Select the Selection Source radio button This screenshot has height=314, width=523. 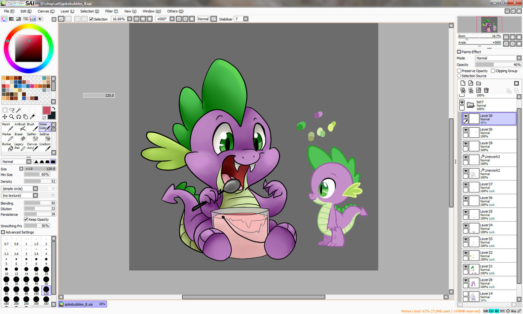[459, 76]
